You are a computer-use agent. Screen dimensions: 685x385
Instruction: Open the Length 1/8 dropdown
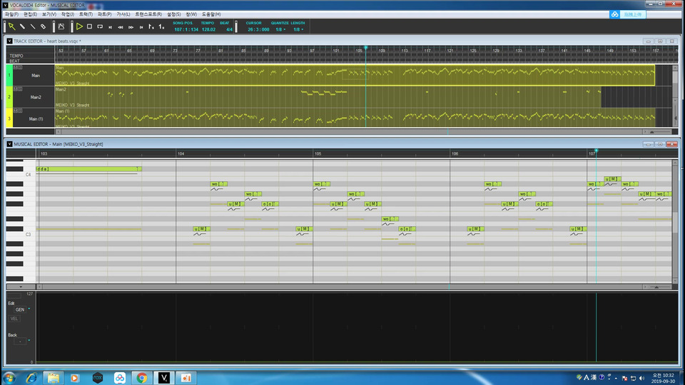(298, 30)
